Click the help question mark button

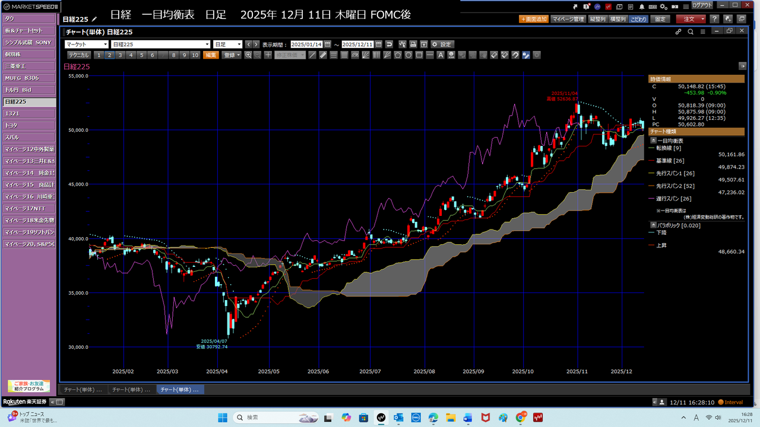[x=715, y=19]
